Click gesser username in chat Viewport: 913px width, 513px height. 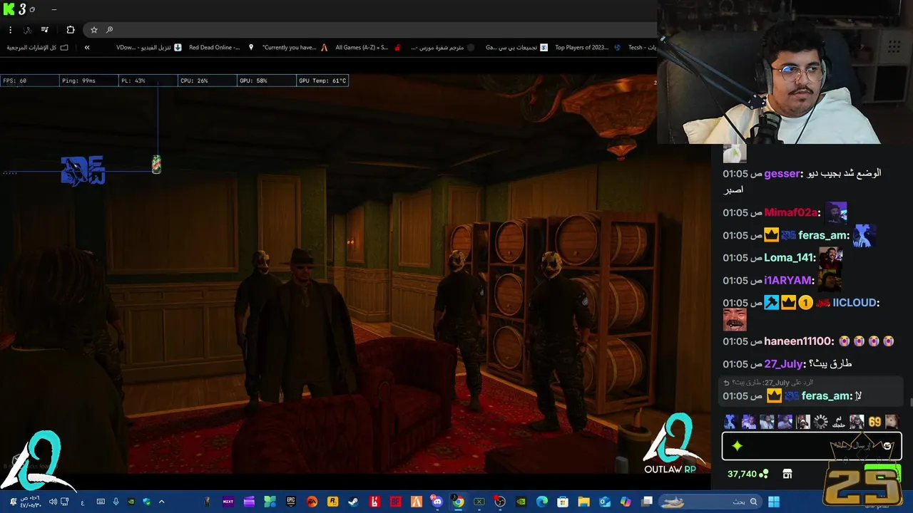point(781,174)
